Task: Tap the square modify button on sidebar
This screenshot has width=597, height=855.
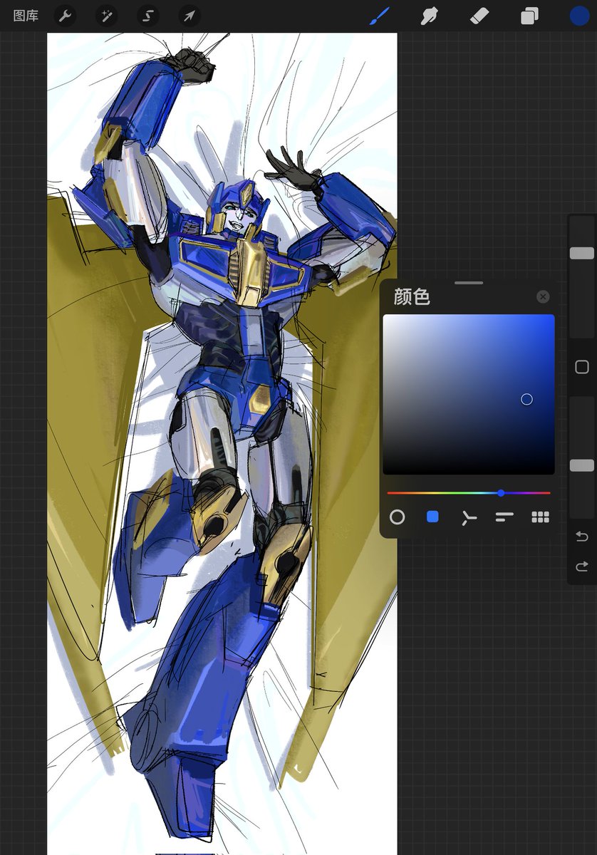Action: pyautogui.click(x=581, y=367)
